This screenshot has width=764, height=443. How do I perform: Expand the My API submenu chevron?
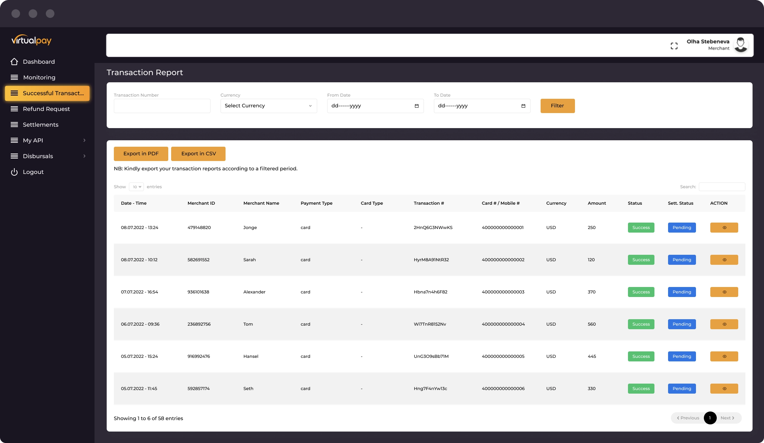coord(84,140)
